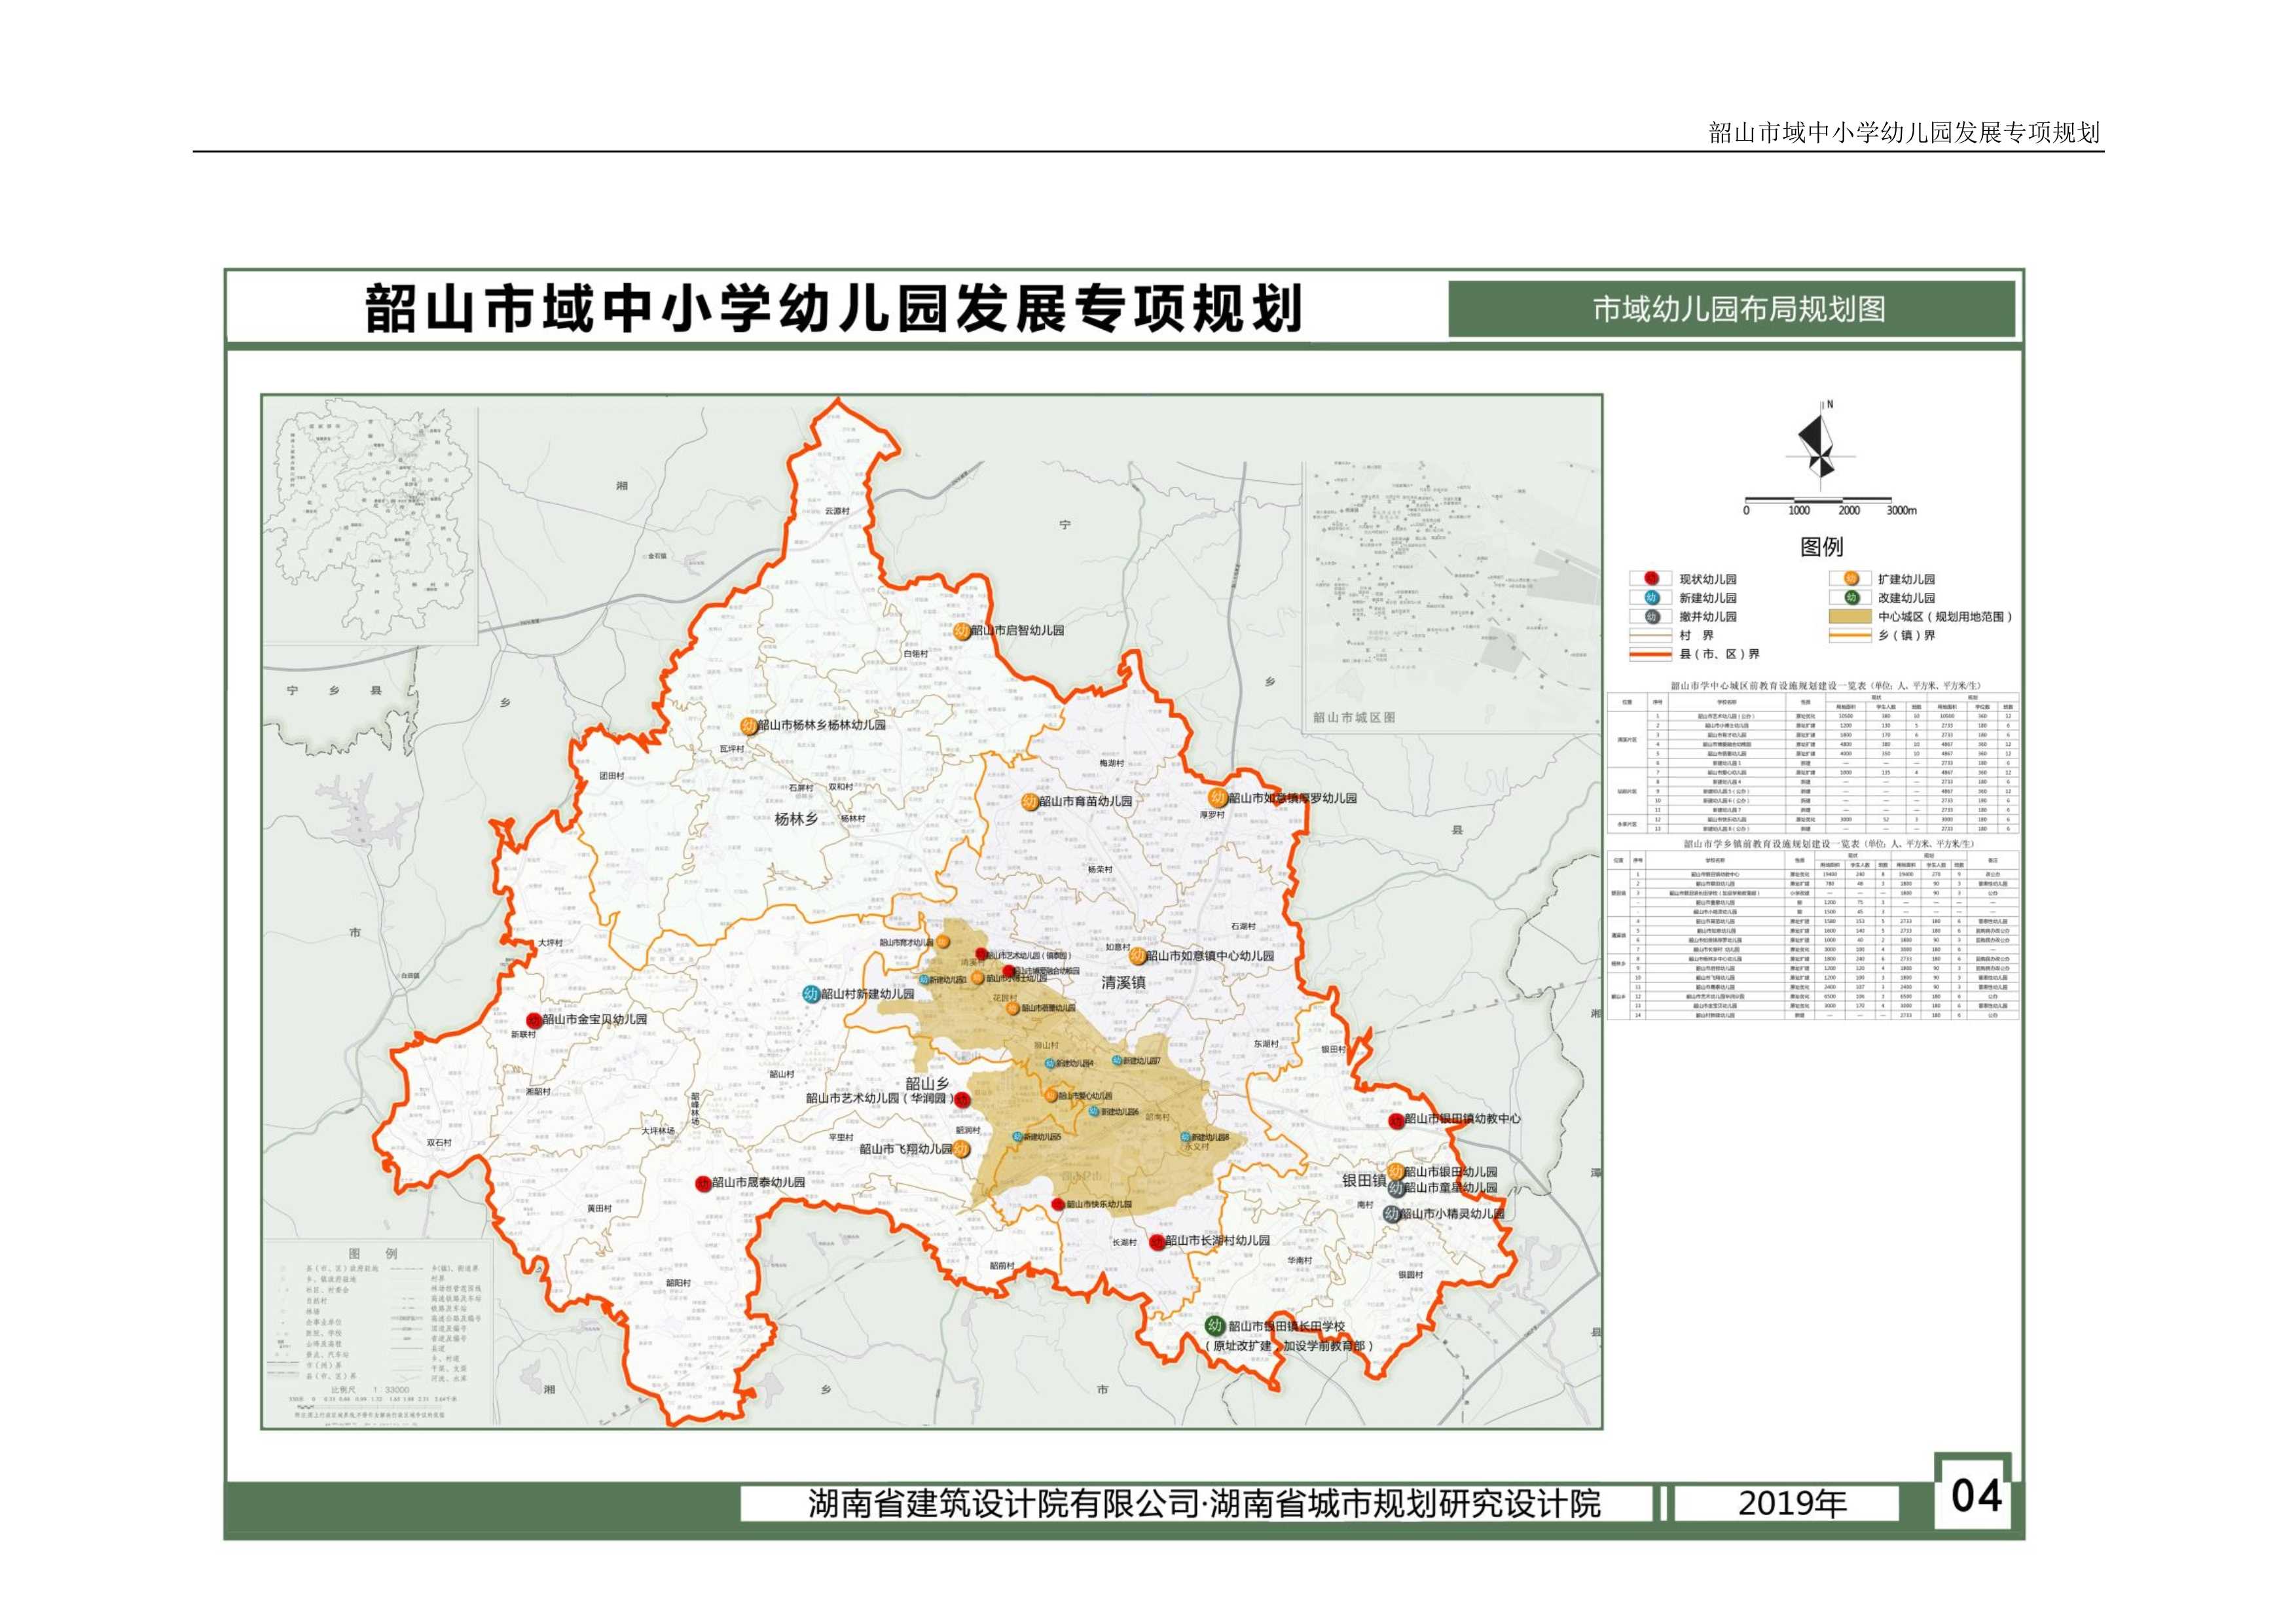Image resolution: width=2296 pixels, height=1623 pixels.
Task: Click the 团田村 village label
Action: click(x=611, y=776)
